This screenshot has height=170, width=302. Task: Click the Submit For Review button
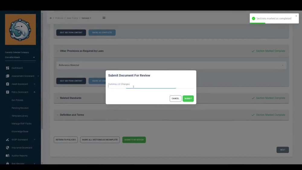pos(134,140)
